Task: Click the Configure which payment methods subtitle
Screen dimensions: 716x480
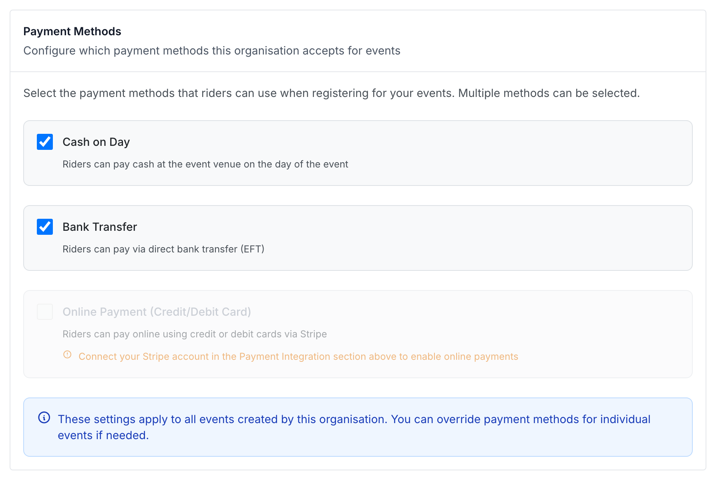Action: 212,51
